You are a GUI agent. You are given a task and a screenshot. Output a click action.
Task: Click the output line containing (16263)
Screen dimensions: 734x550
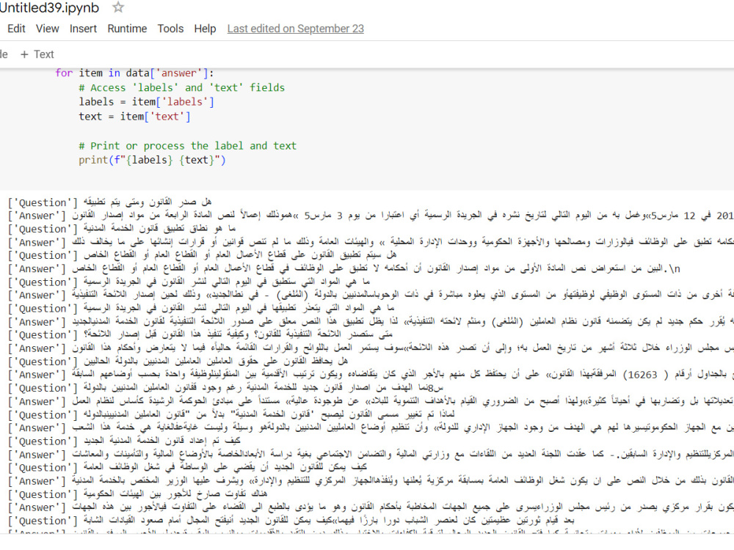tap(370, 375)
